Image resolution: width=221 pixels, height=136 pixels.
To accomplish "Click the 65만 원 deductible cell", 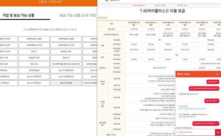I will click(134, 44).
